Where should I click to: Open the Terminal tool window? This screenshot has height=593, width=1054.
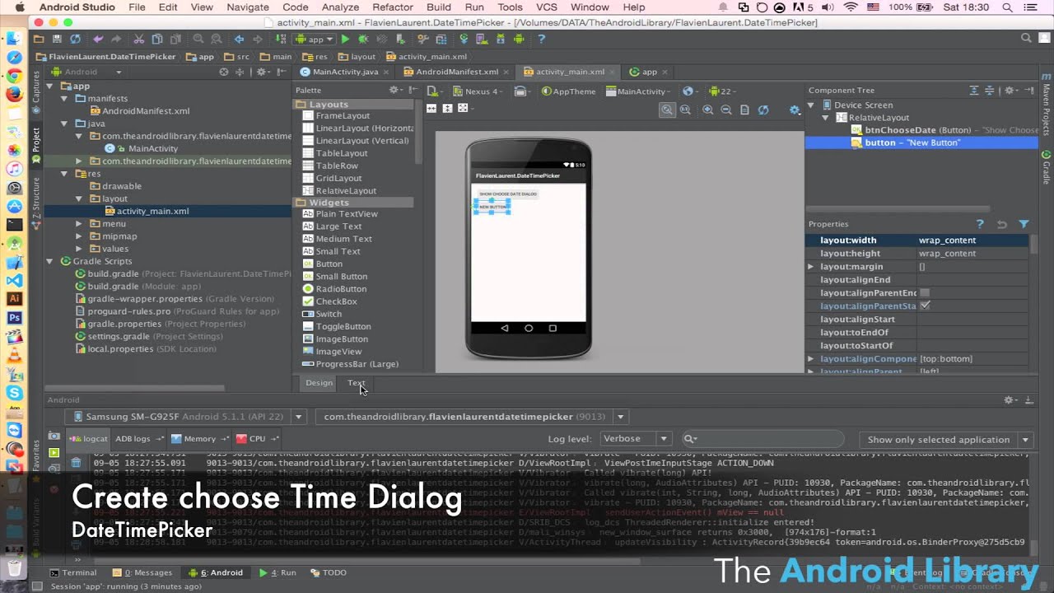coord(72,572)
